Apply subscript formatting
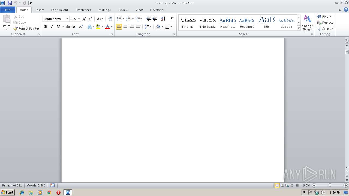The height and width of the screenshot is (196, 349). (75, 27)
